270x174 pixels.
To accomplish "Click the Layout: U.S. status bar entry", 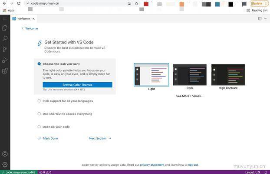I will pyautogui.click(x=253, y=172).
